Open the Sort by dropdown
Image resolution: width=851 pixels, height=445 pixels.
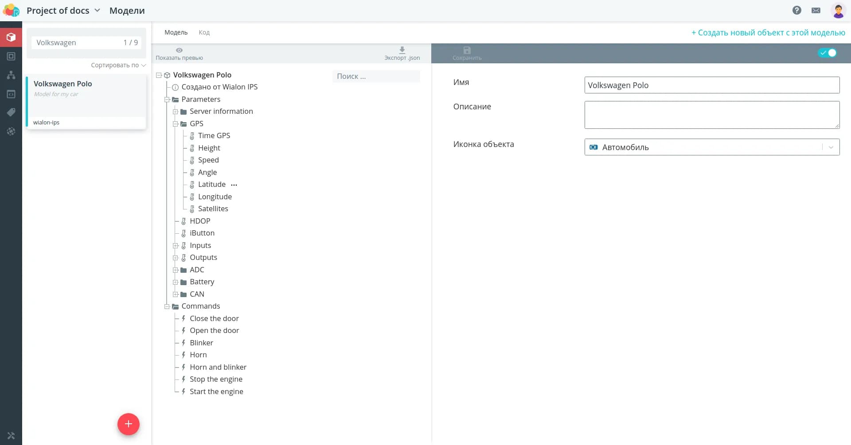click(x=118, y=65)
